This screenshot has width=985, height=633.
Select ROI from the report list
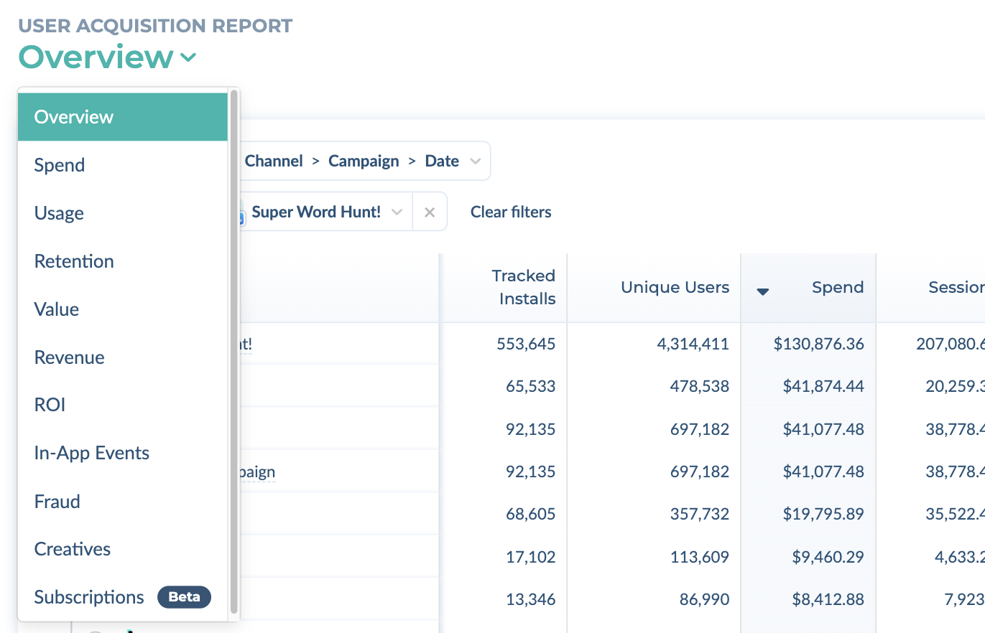[x=123, y=405]
